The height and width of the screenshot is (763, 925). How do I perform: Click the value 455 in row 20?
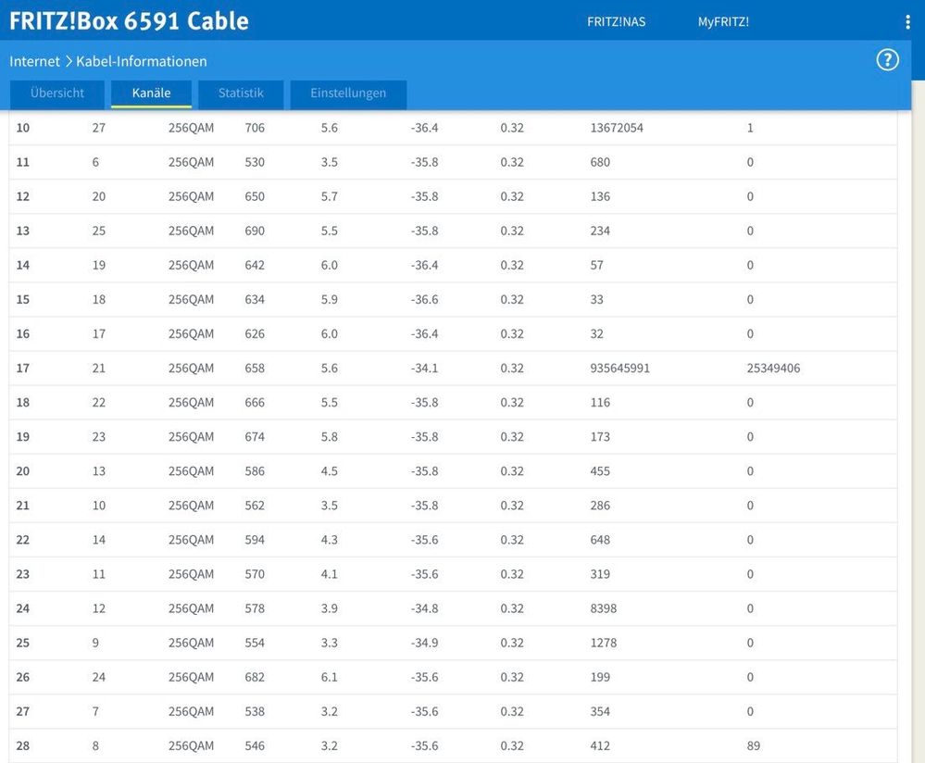pos(600,471)
